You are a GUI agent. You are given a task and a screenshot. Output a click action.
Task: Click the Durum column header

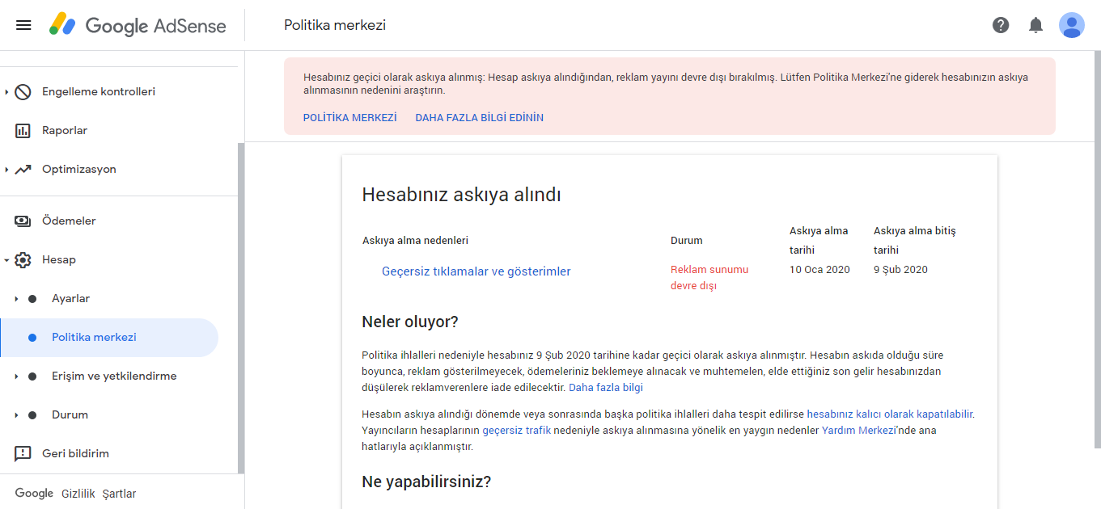[x=687, y=240]
